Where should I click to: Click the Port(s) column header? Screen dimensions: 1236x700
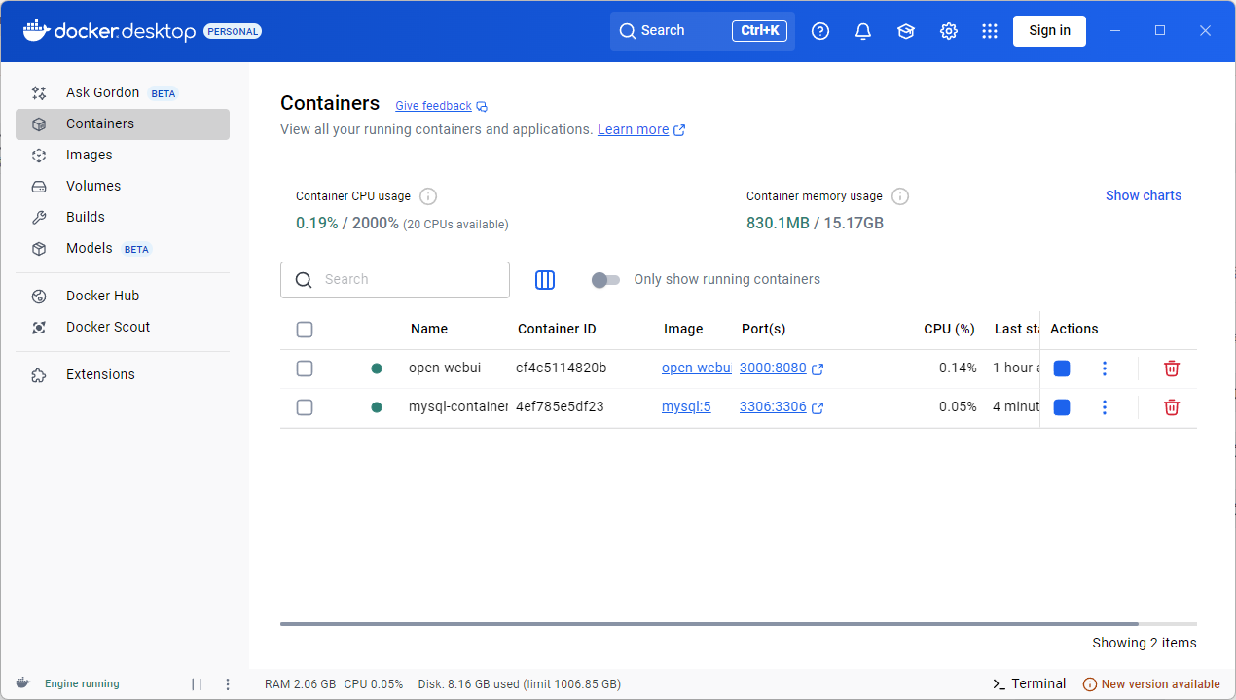[x=763, y=330]
